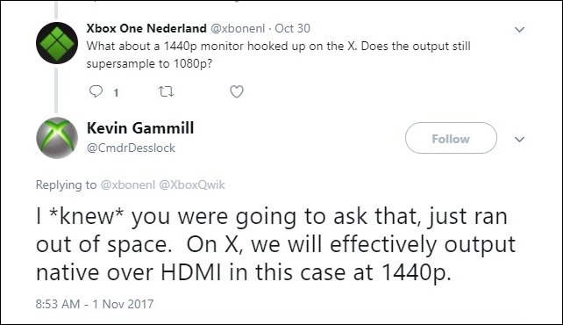This screenshot has width=563, height=325.
Task: Select the reply text about native HDMI output
Action: [275, 245]
